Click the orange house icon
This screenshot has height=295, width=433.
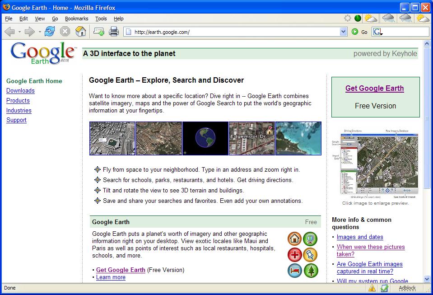(294, 239)
